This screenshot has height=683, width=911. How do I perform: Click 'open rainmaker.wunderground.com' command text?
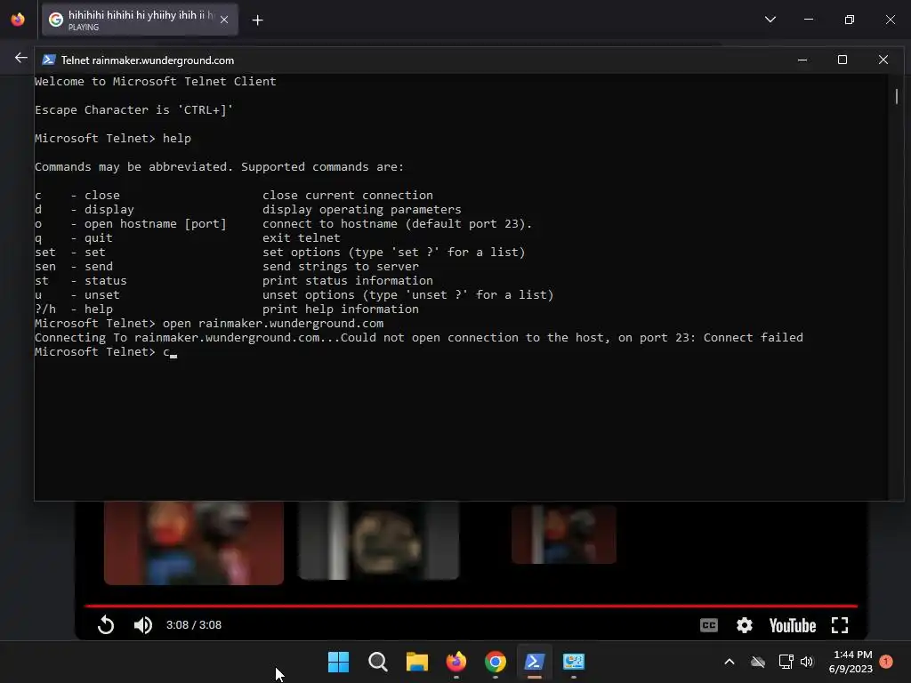[273, 324]
